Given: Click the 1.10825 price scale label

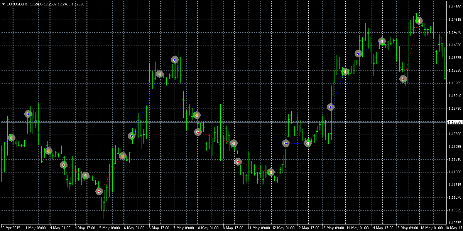Looking at the screenshot, I should coord(455,210).
